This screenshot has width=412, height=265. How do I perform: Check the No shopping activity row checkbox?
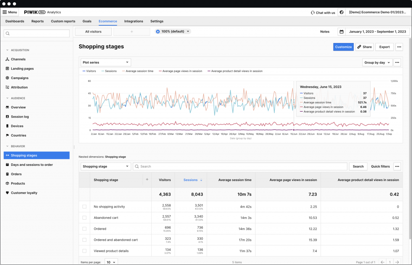(x=84, y=206)
